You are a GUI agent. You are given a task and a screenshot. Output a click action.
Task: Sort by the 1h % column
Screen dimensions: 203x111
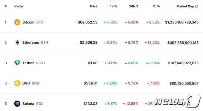(113, 6)
